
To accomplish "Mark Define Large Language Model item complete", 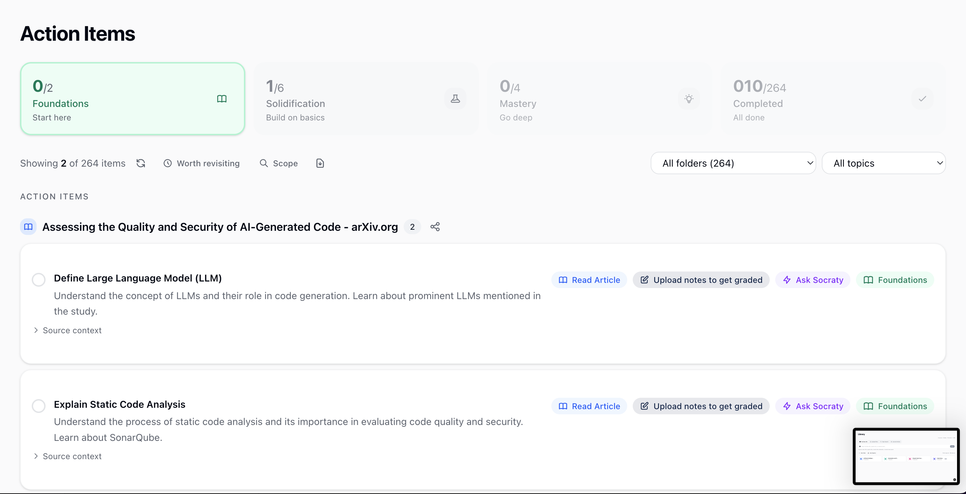I will [39, 279].
